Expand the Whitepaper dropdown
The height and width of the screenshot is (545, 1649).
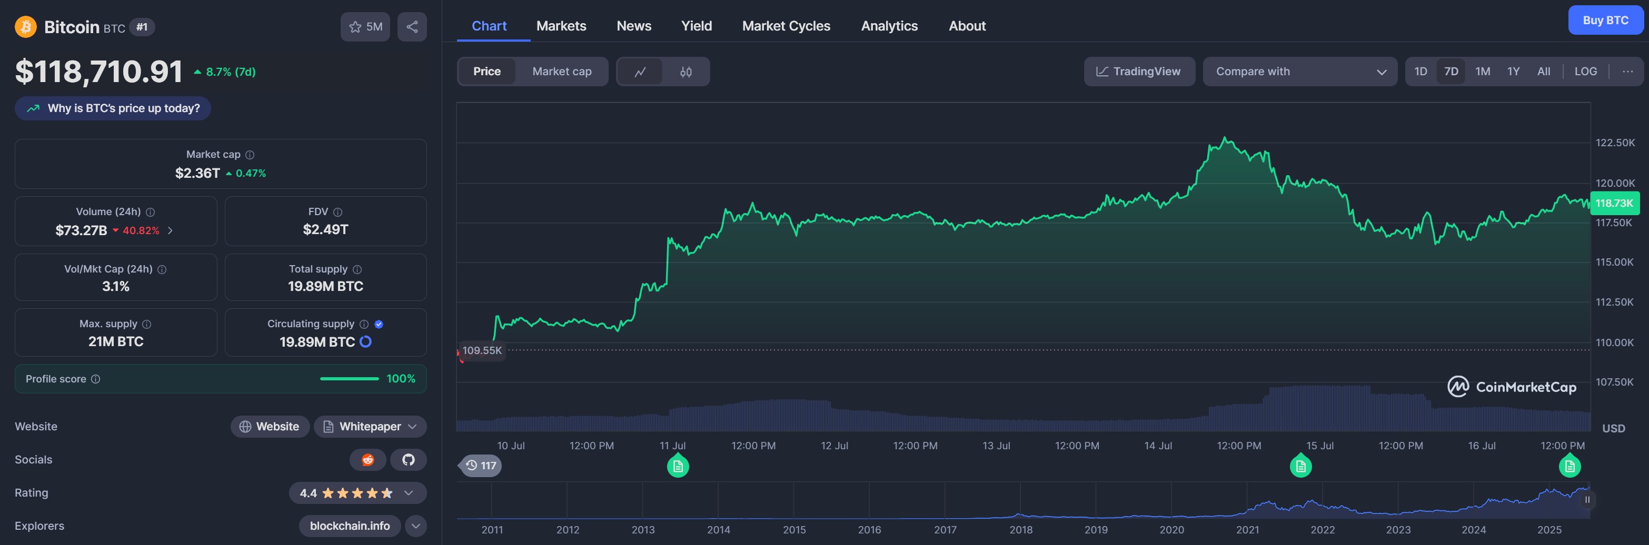(412, 427)
